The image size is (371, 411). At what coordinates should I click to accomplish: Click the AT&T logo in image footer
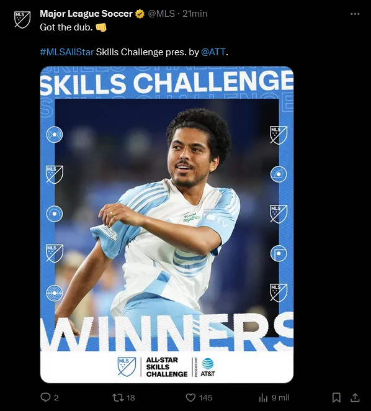207,367
